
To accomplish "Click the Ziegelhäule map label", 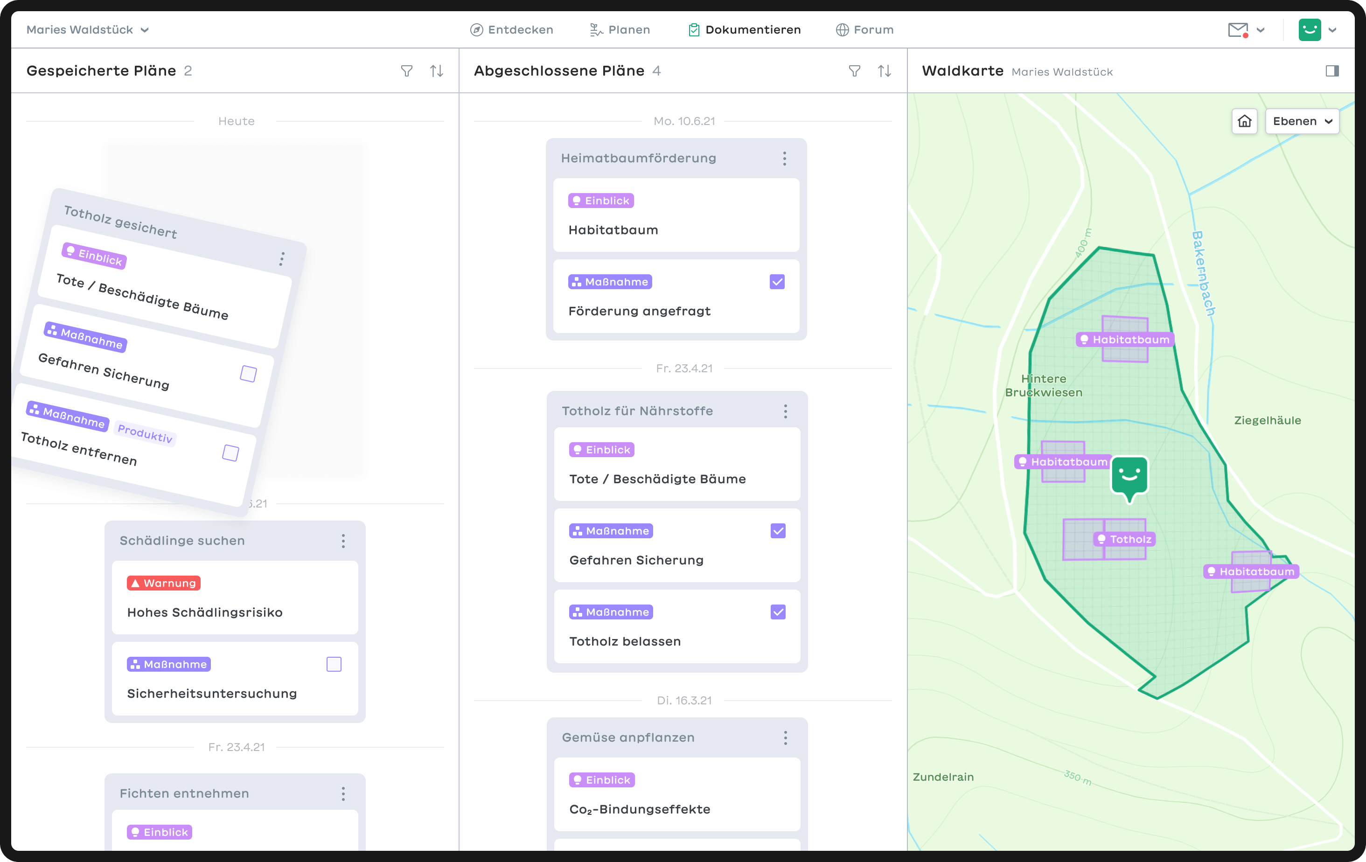I will [1267, 421].
